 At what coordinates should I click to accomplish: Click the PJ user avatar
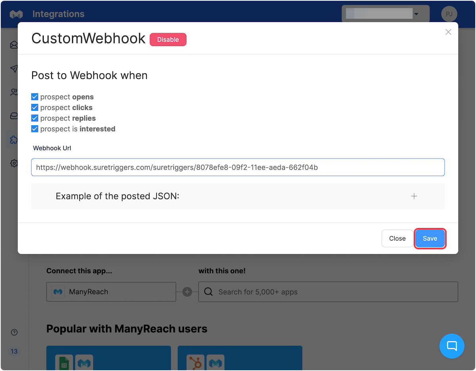tap(449, 14)
